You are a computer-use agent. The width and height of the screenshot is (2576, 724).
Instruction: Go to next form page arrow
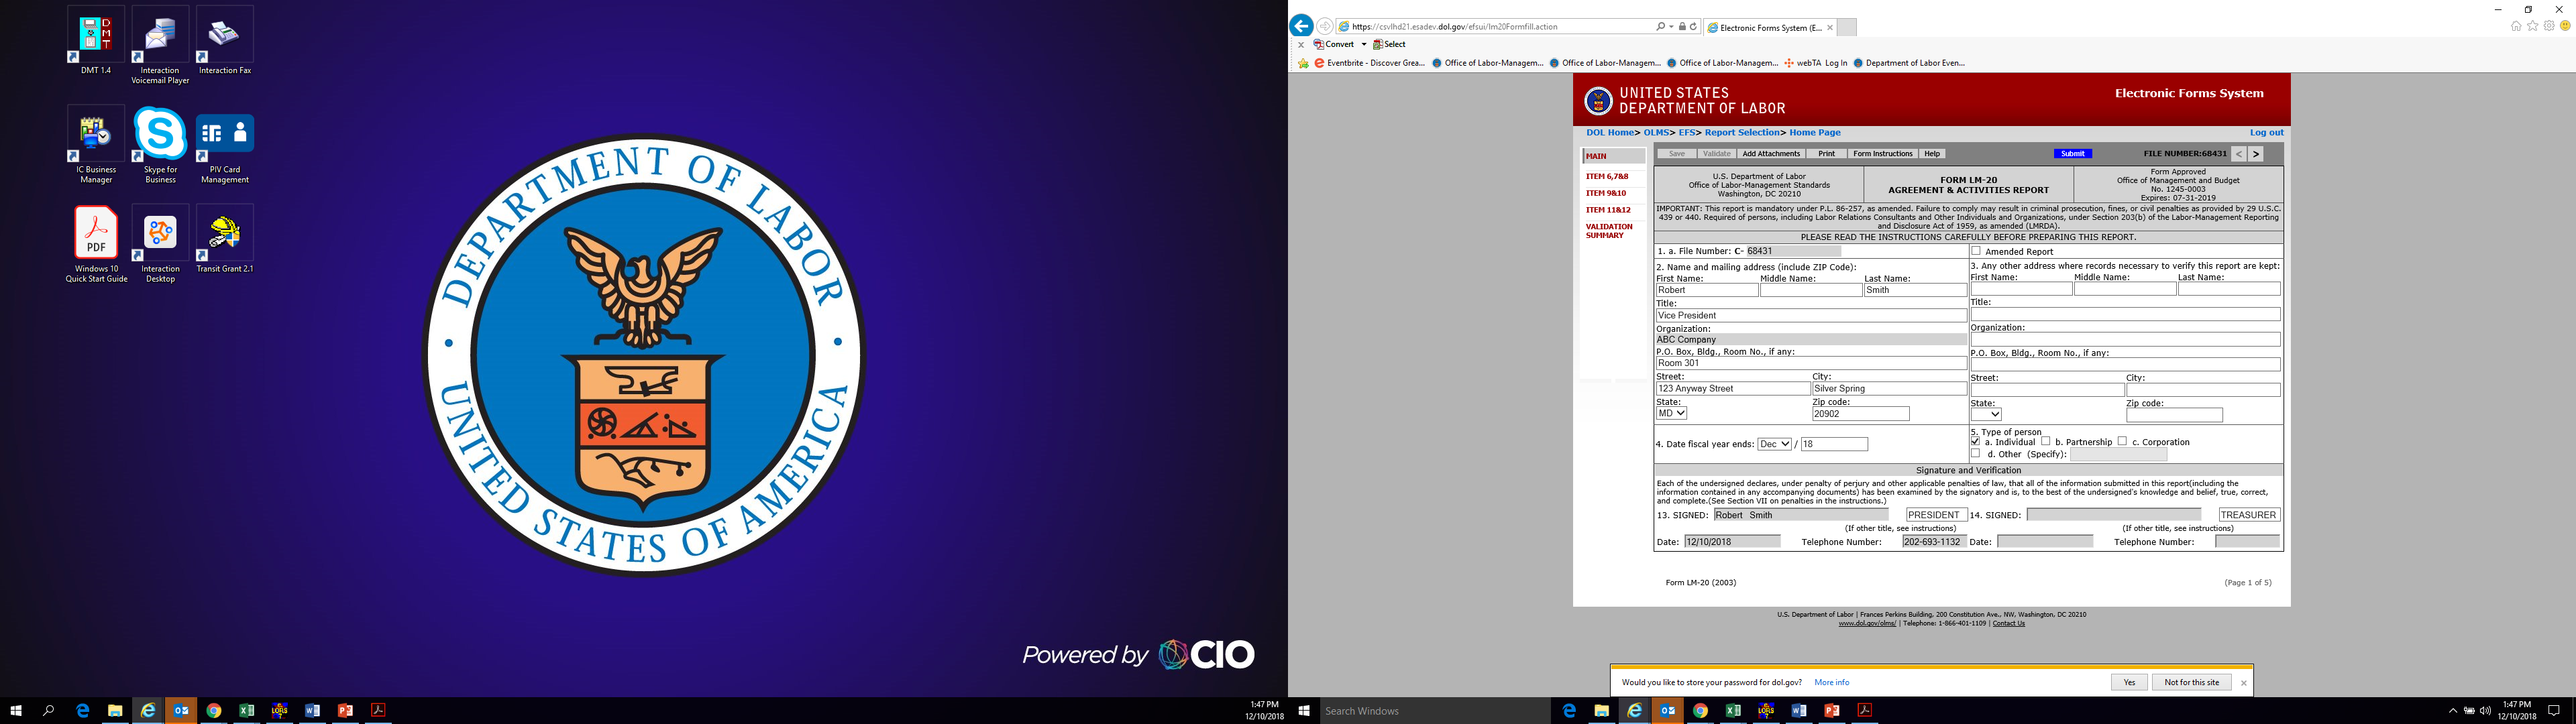[x=2256, y=154]
